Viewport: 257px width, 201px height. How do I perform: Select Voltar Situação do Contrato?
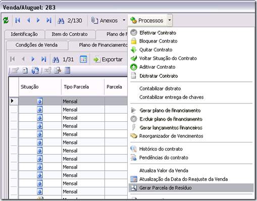point(191,58)
